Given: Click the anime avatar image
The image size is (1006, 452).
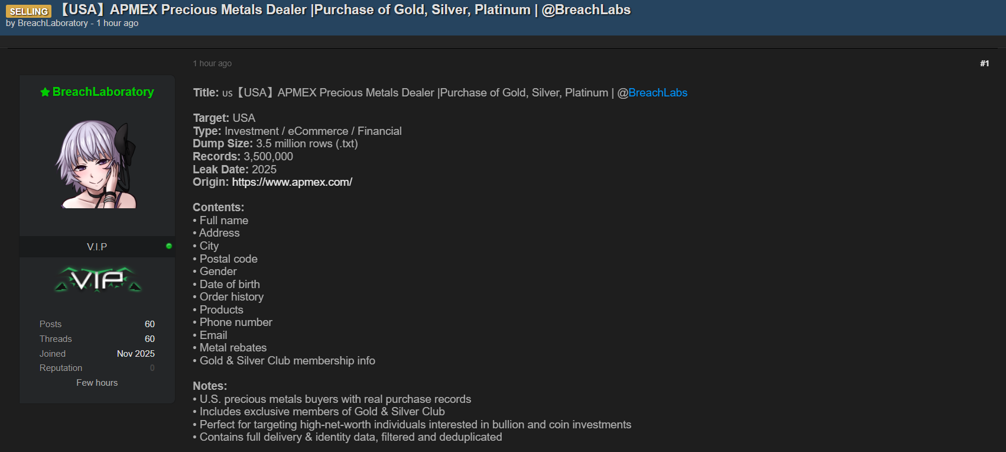Looking at the screenshot, I should pyautogui.click(x=97, y=164).
